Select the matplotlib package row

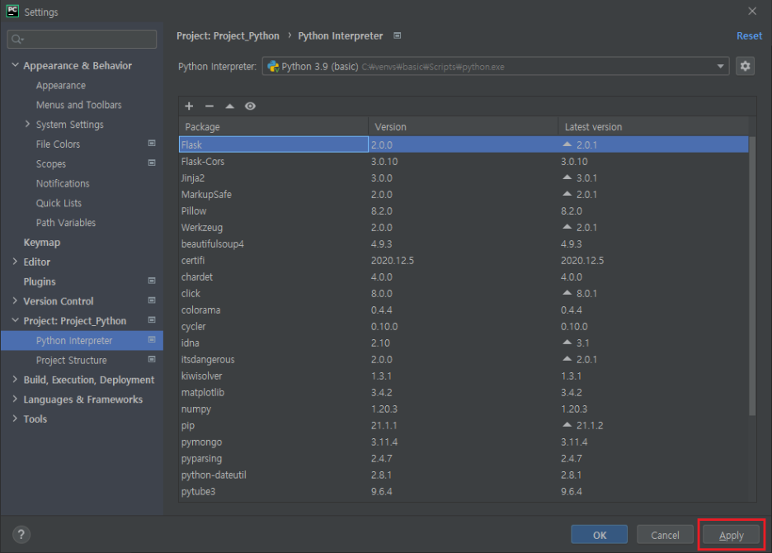[x=464, y=392]
